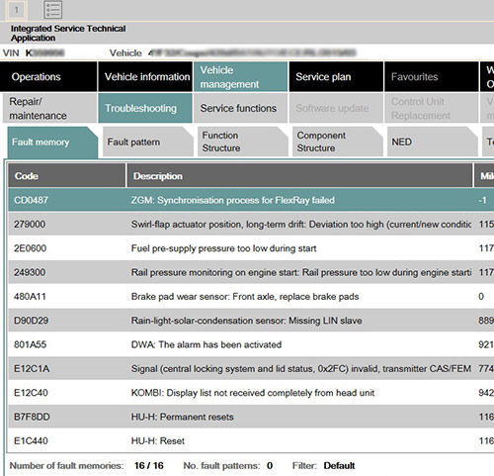
Task: Select fault code B7F8DD
Action: click(32, 417)
